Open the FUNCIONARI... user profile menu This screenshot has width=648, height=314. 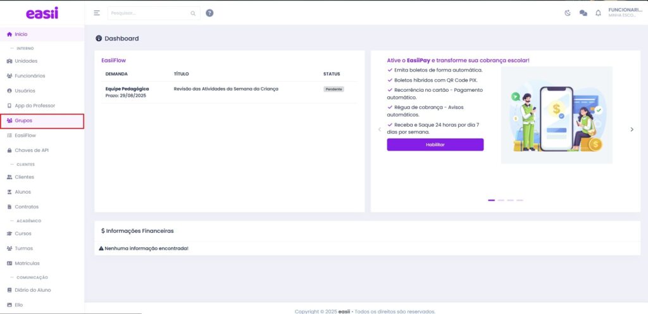625,13
